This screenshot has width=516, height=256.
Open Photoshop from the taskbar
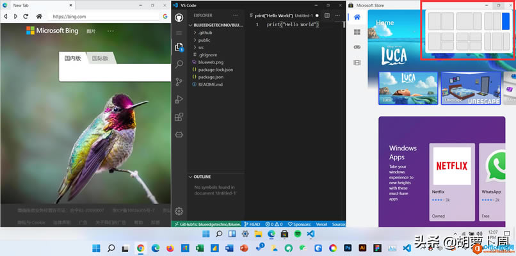click(x=348, y=248)
